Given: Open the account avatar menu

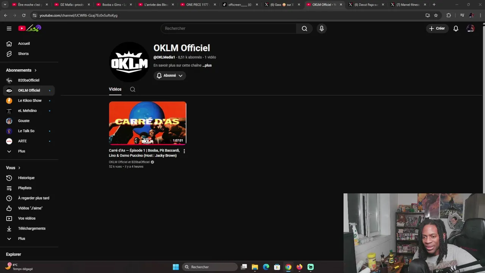Looking at the screenshot, I should 471,28.
